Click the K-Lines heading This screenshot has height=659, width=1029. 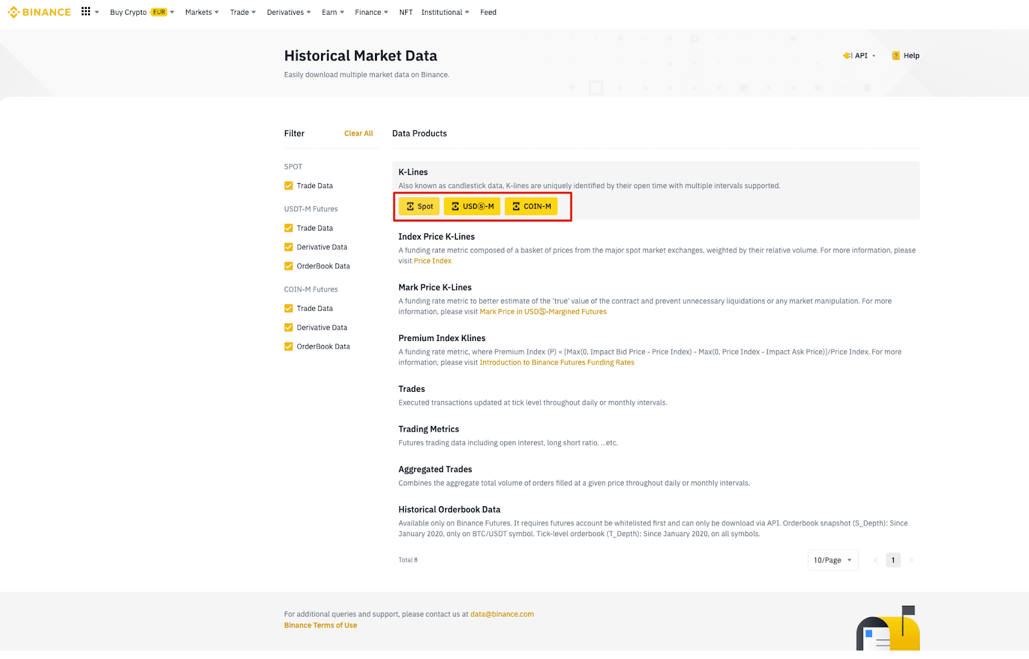point(413,172)
